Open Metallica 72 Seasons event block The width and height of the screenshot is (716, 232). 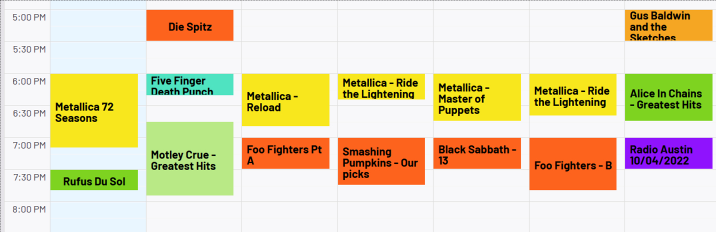tap(94, 110)
